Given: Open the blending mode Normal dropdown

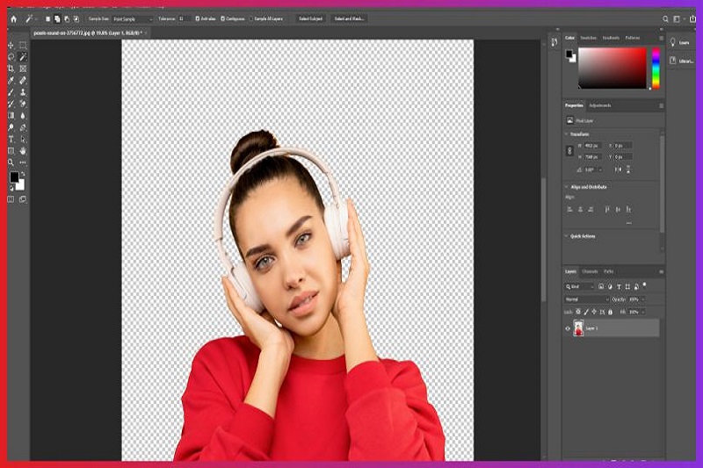Looking at the screenshot, I should (587, 299).
